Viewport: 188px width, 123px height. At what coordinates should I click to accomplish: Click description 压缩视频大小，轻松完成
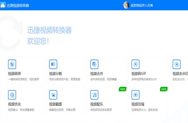coord(145,110)
